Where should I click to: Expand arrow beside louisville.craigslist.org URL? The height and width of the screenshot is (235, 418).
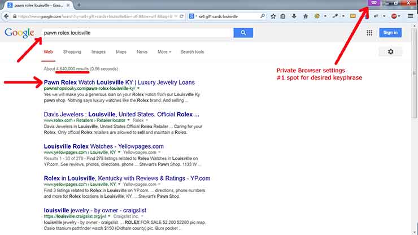click(x=109, y=216)
